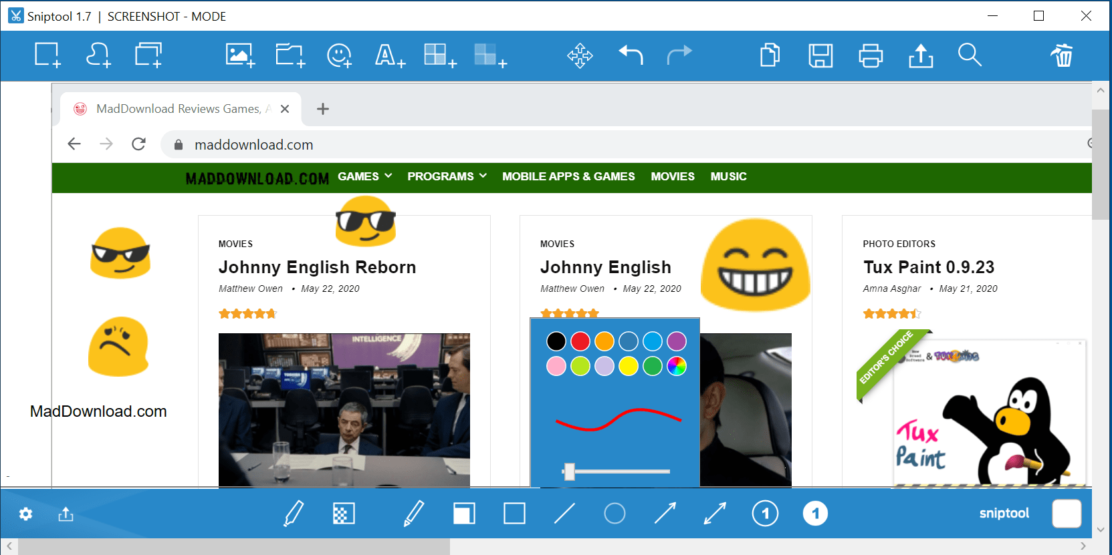Select the outlined number marker tool
This screenshot has width=1112, height=555.
coord(765,514)
